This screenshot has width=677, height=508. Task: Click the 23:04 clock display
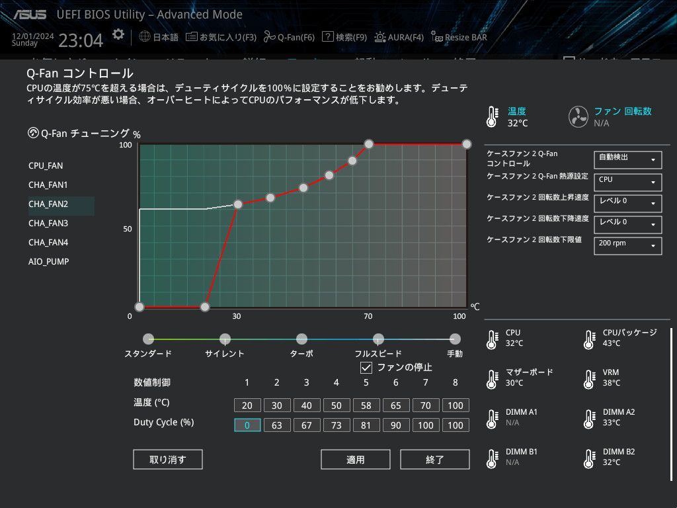(x=81, y=40)
